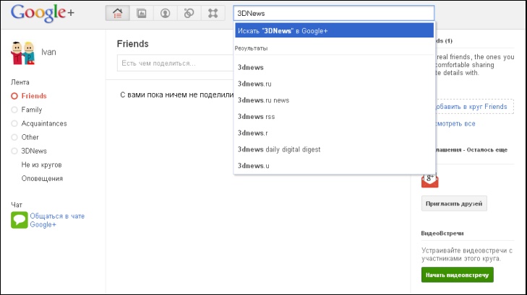Click the 'Чат' section label
The height and width of the screenshot is (295, 527).
pos(17,205)
